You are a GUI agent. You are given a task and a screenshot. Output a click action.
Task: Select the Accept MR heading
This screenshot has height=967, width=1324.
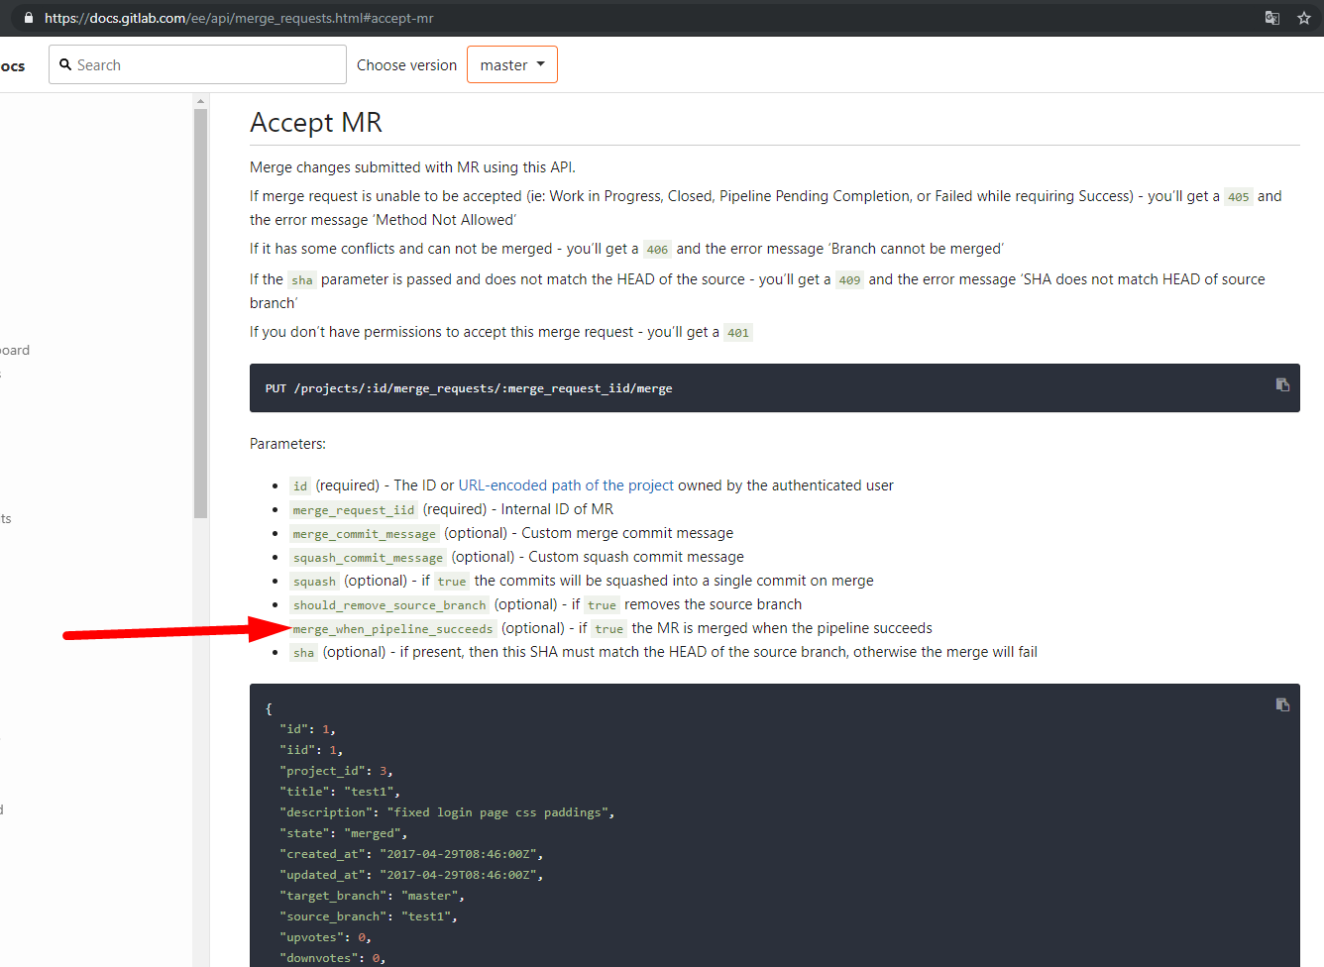316,122
